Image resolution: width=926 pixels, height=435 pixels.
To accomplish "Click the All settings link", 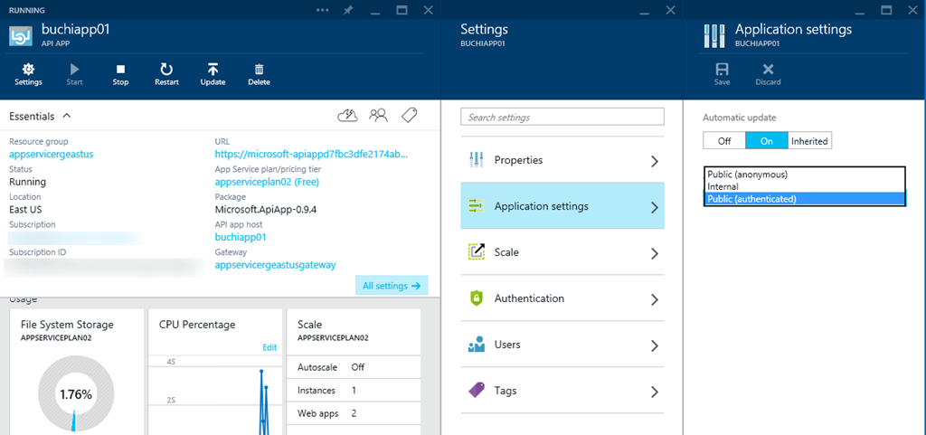I will tap(391, 286).
